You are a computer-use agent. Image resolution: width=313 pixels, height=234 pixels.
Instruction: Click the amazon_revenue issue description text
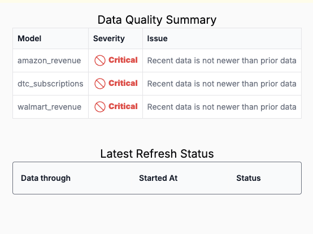[221, 60]
